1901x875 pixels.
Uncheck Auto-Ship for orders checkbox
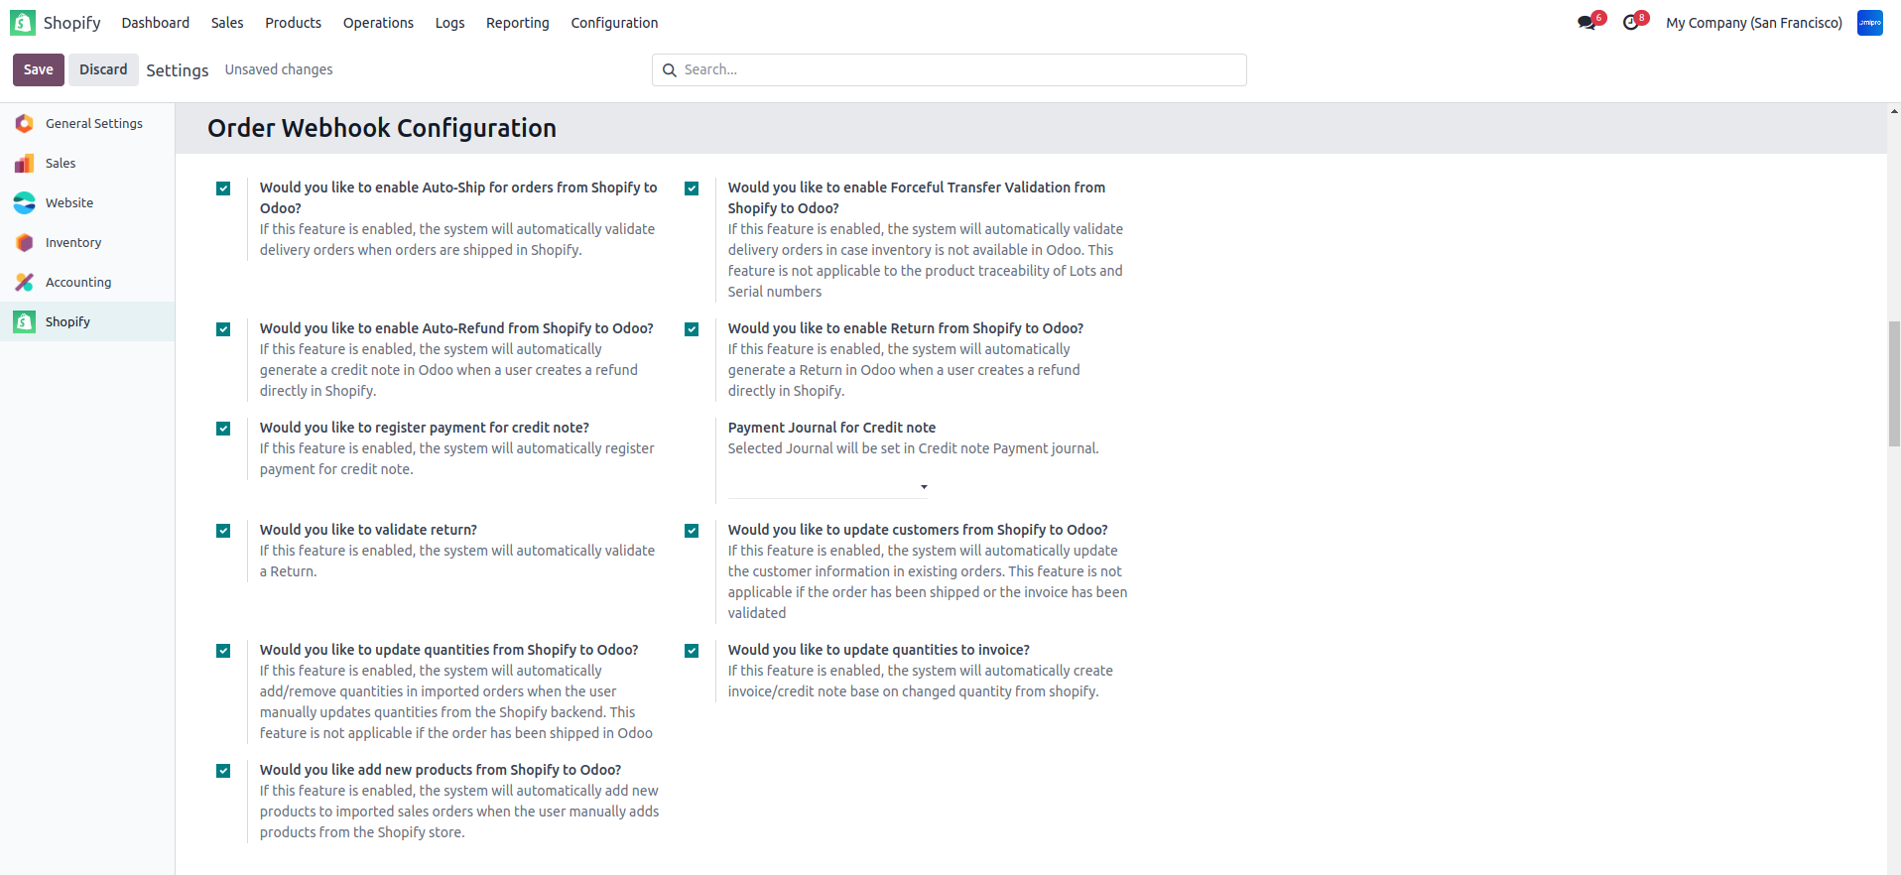223,188
